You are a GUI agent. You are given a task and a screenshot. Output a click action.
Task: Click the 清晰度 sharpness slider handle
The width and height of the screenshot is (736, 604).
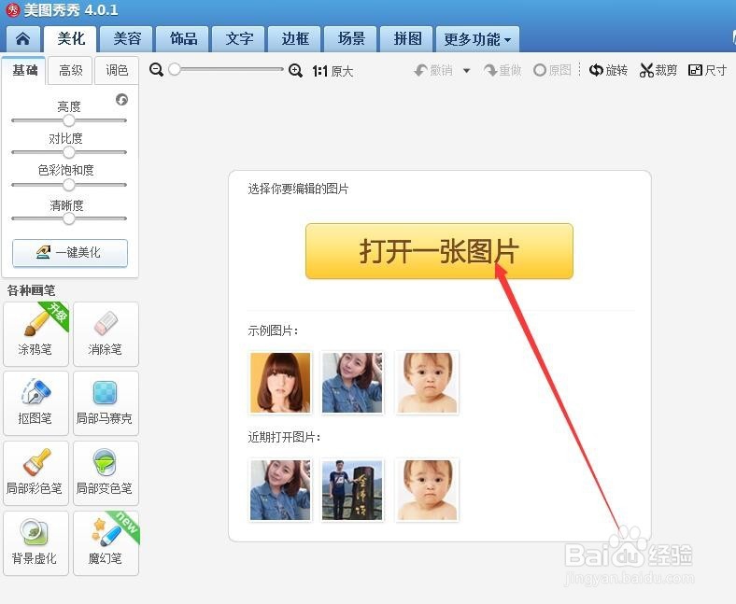69,218
